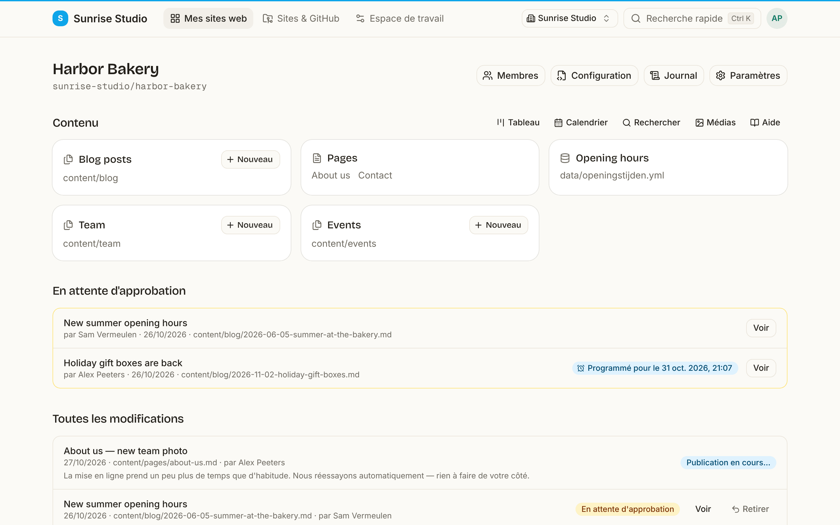The image size is (840, 525).
Task: Click the Sunrise Studio S logo icon
Action: point(60,18)
